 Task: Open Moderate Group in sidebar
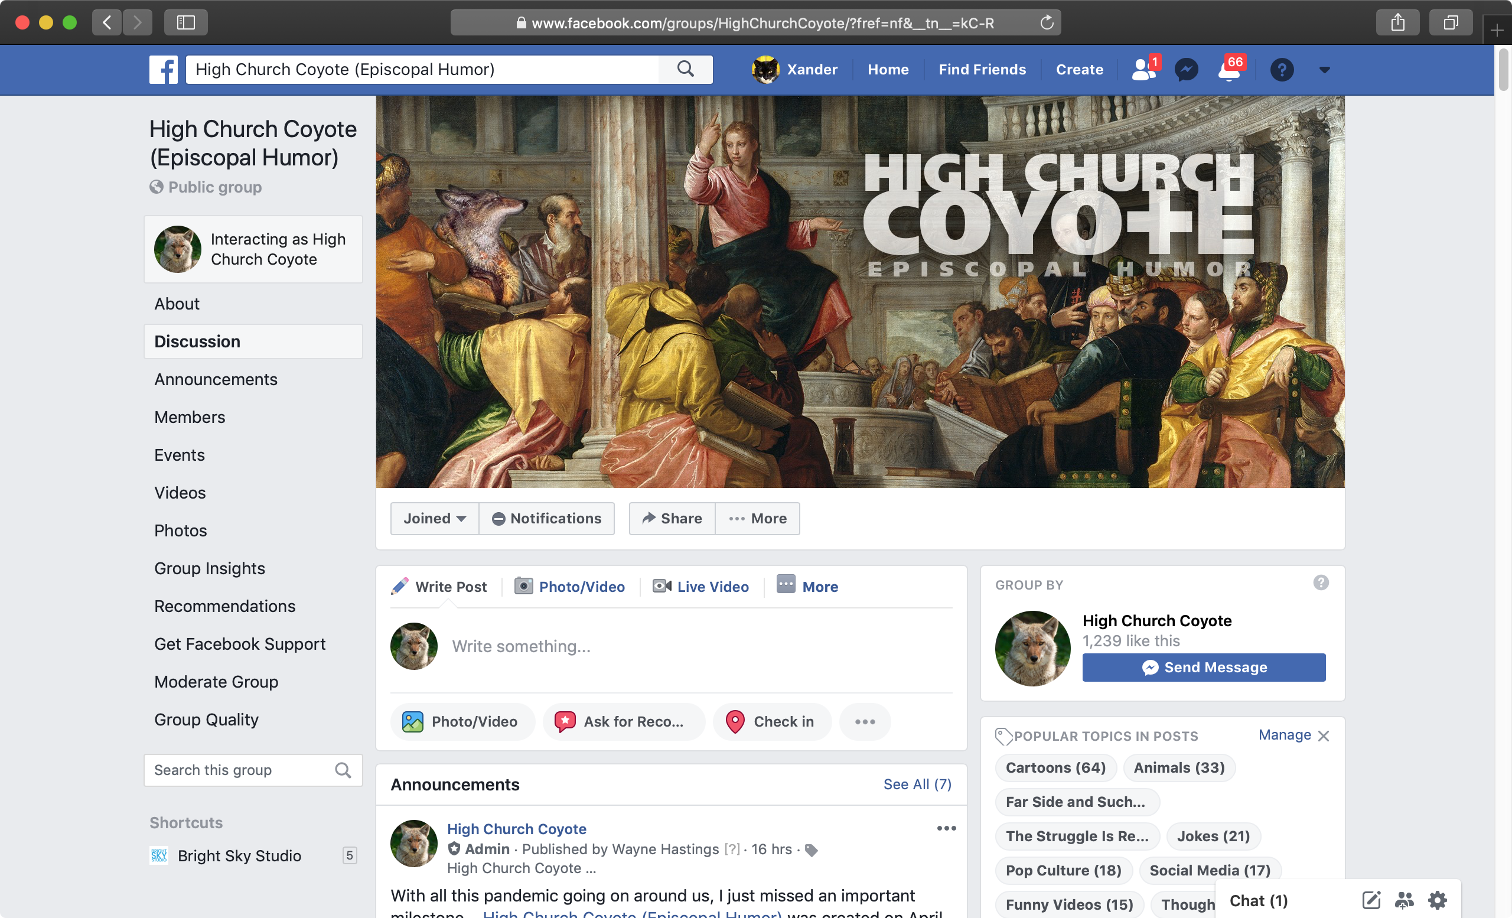[216, 682]
